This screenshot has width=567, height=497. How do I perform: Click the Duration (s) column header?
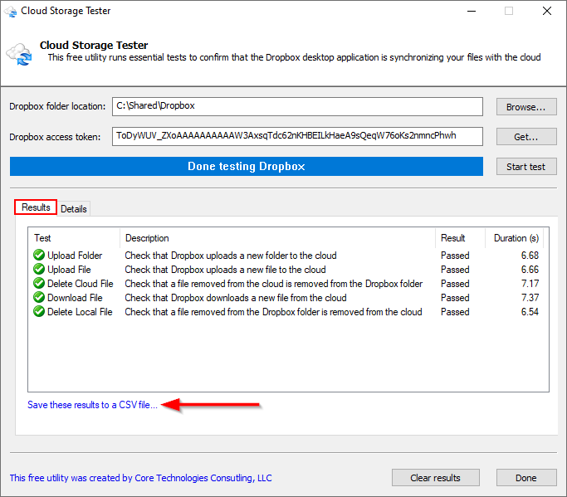[514, 238]
